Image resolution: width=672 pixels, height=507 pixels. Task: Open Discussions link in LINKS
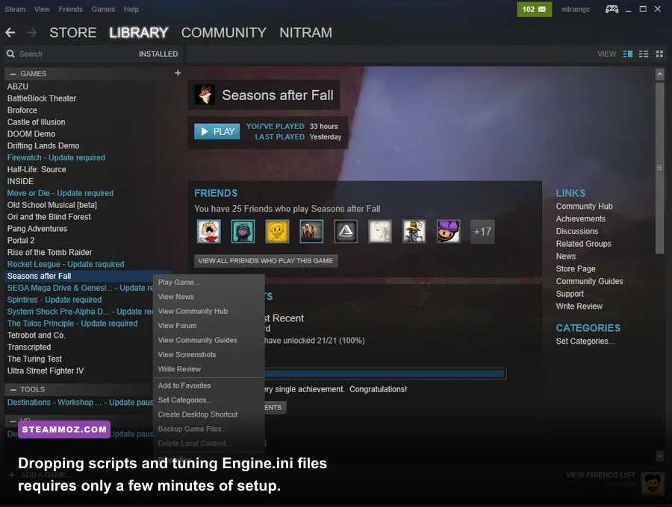pyautogui.click(x=577, y=231)
